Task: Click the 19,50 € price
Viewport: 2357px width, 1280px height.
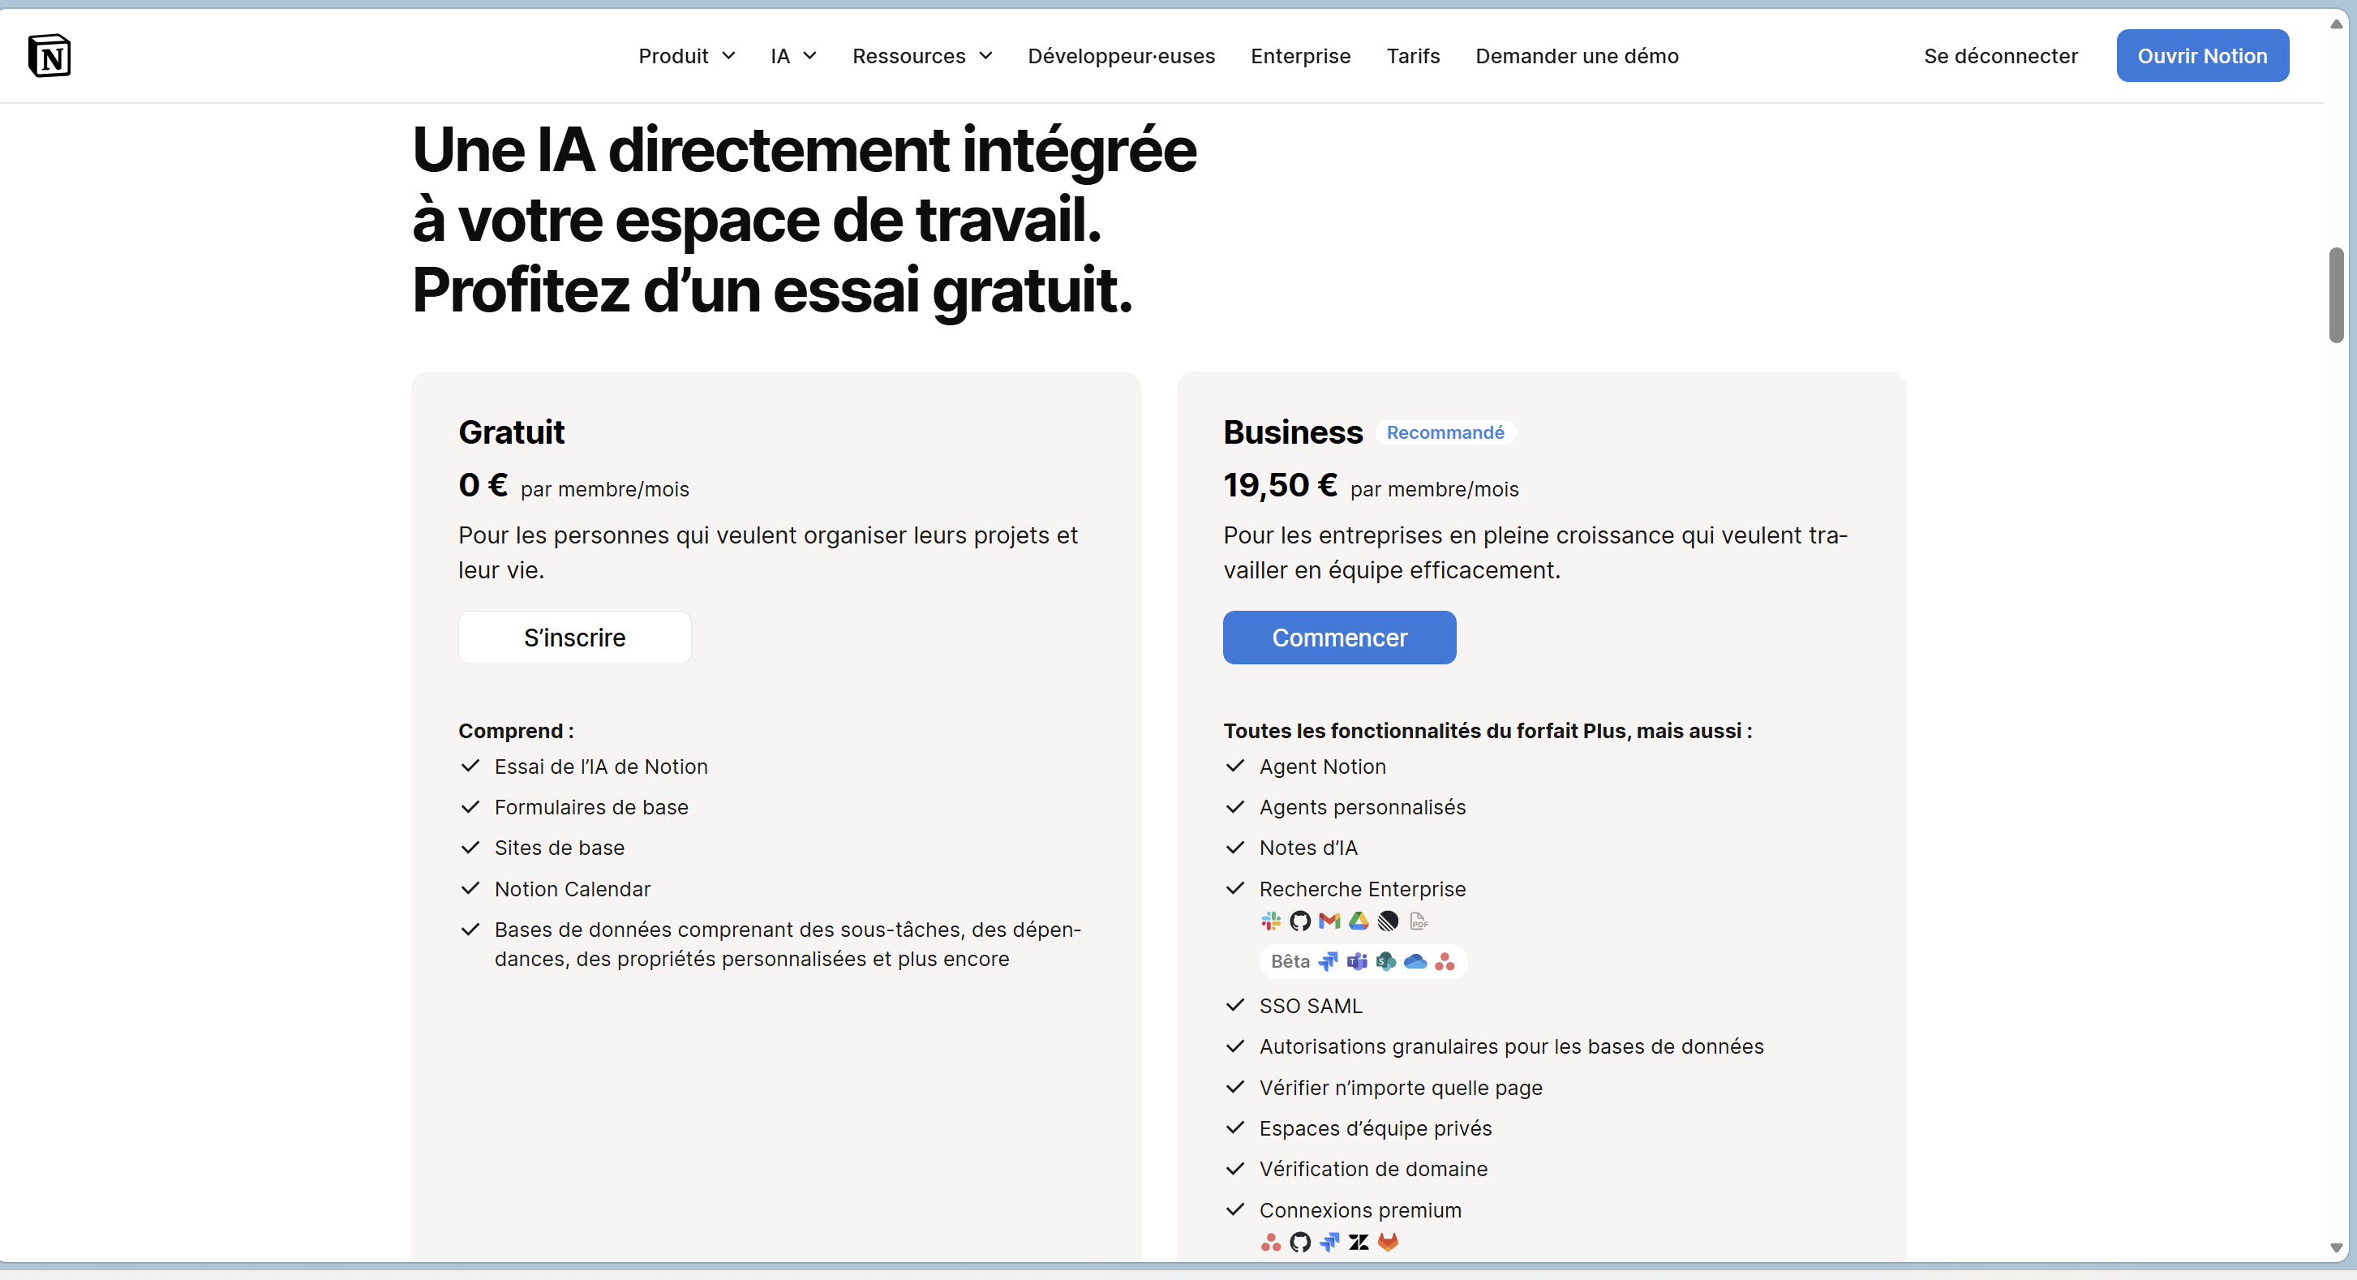Action: [x=1280, y=485]
